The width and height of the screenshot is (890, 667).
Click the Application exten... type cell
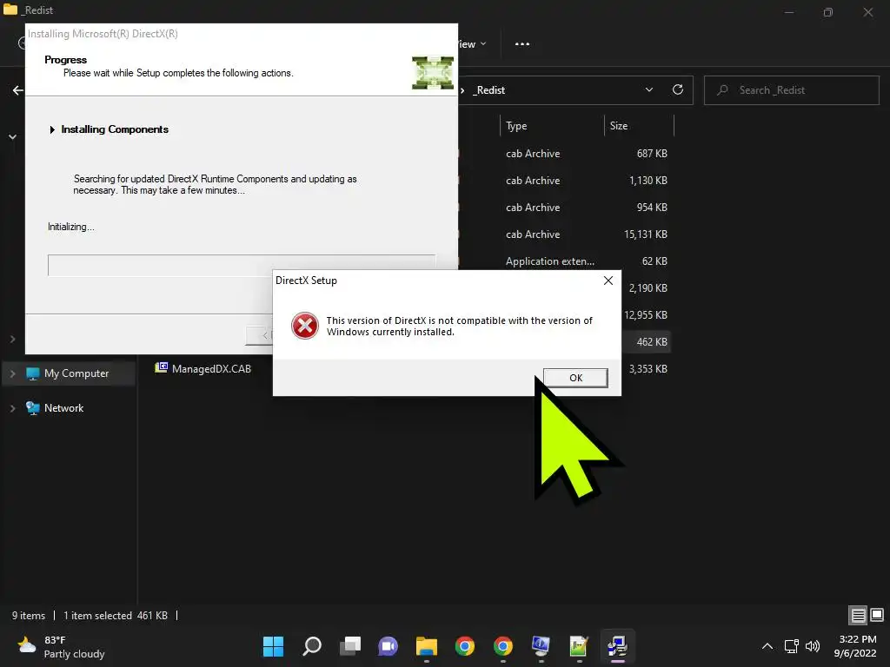click(550, 261)
